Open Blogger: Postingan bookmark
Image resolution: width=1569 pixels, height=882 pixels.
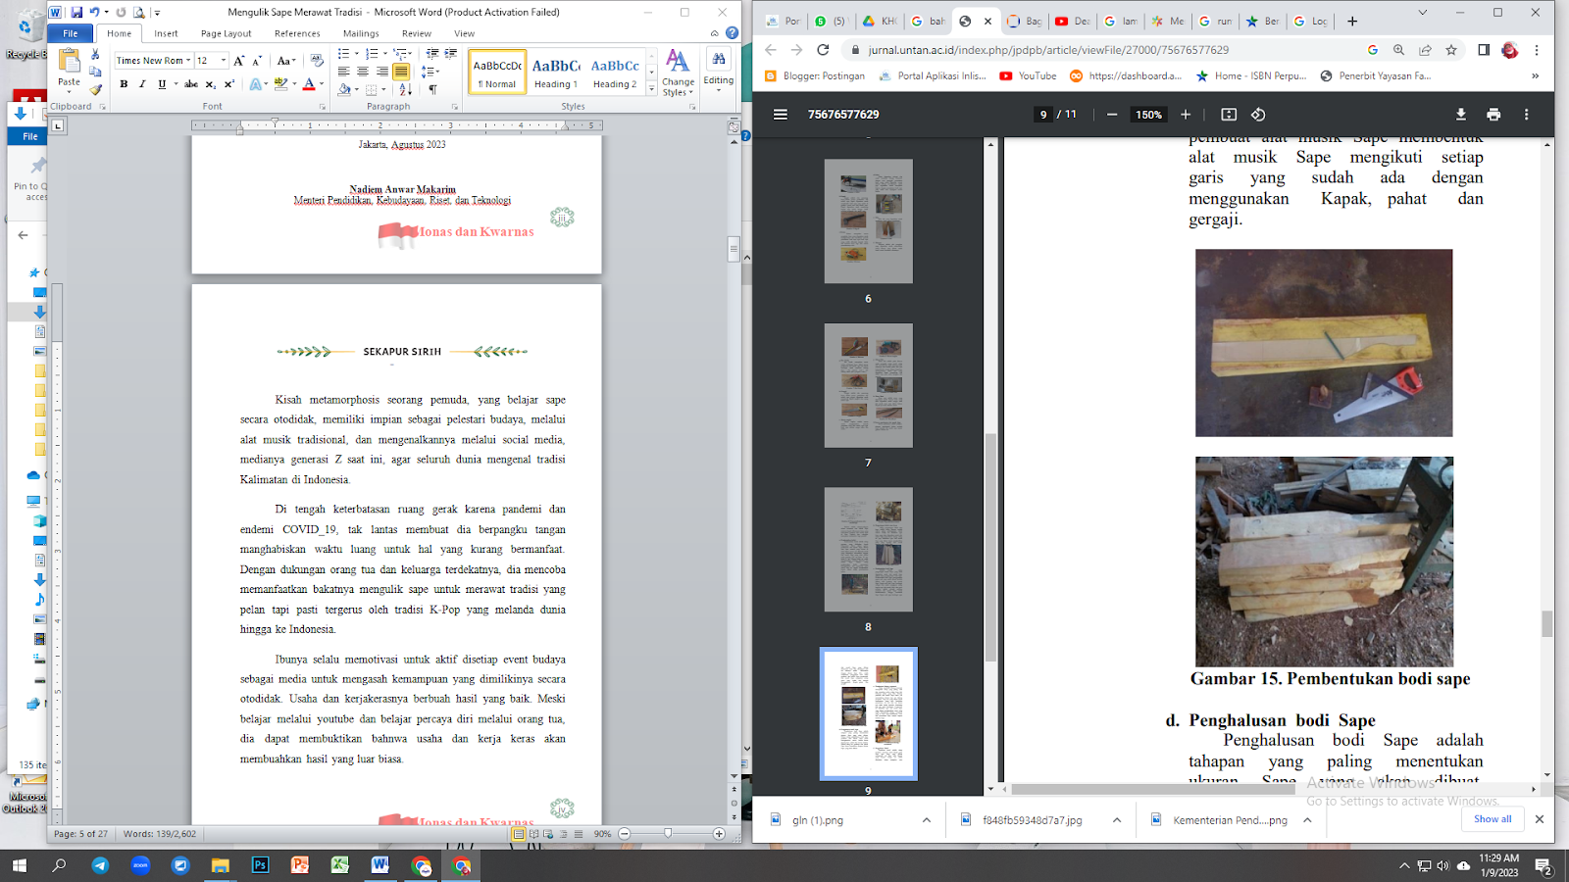coord(815,75)
